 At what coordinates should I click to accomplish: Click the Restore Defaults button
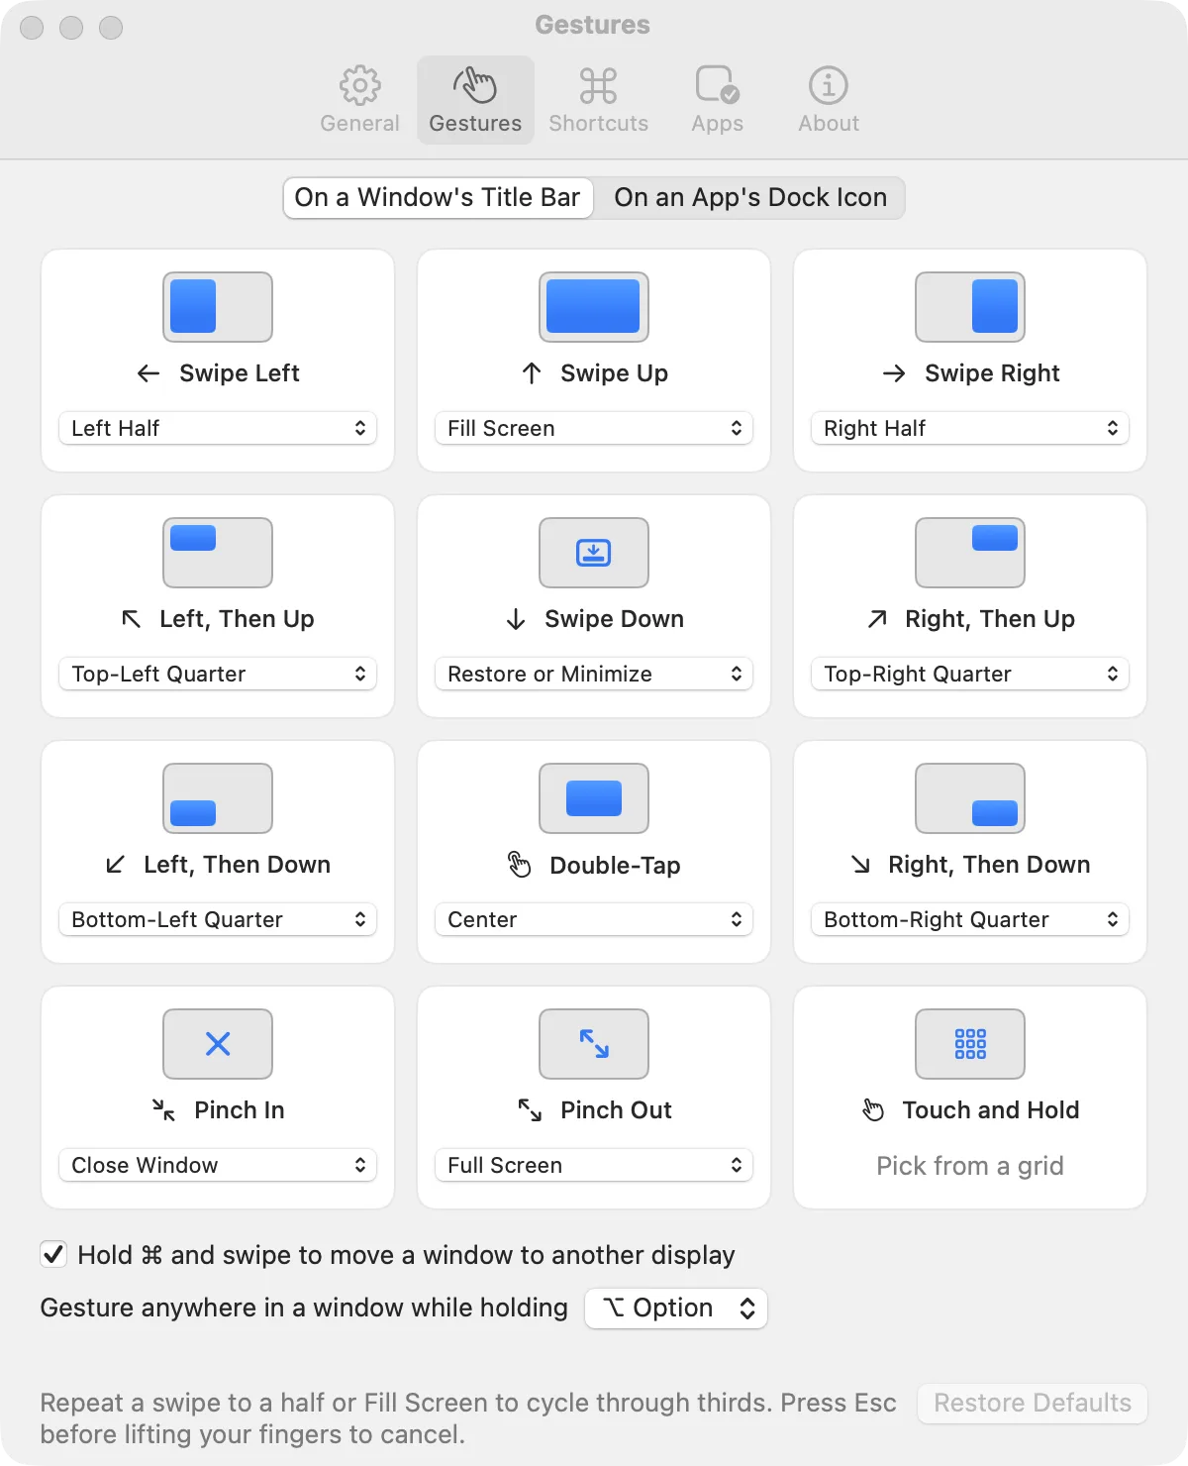pyautogui.click(x=1033, y=1404)
